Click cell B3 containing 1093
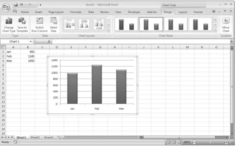 (28, 61)
